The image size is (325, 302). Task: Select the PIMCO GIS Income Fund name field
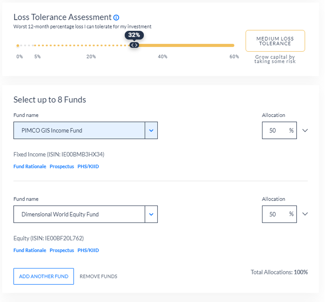click(79, 131)
